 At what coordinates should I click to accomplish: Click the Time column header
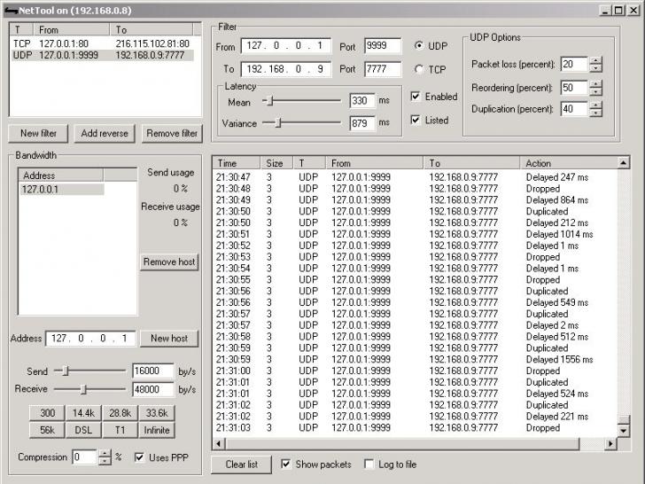[237, 163]
